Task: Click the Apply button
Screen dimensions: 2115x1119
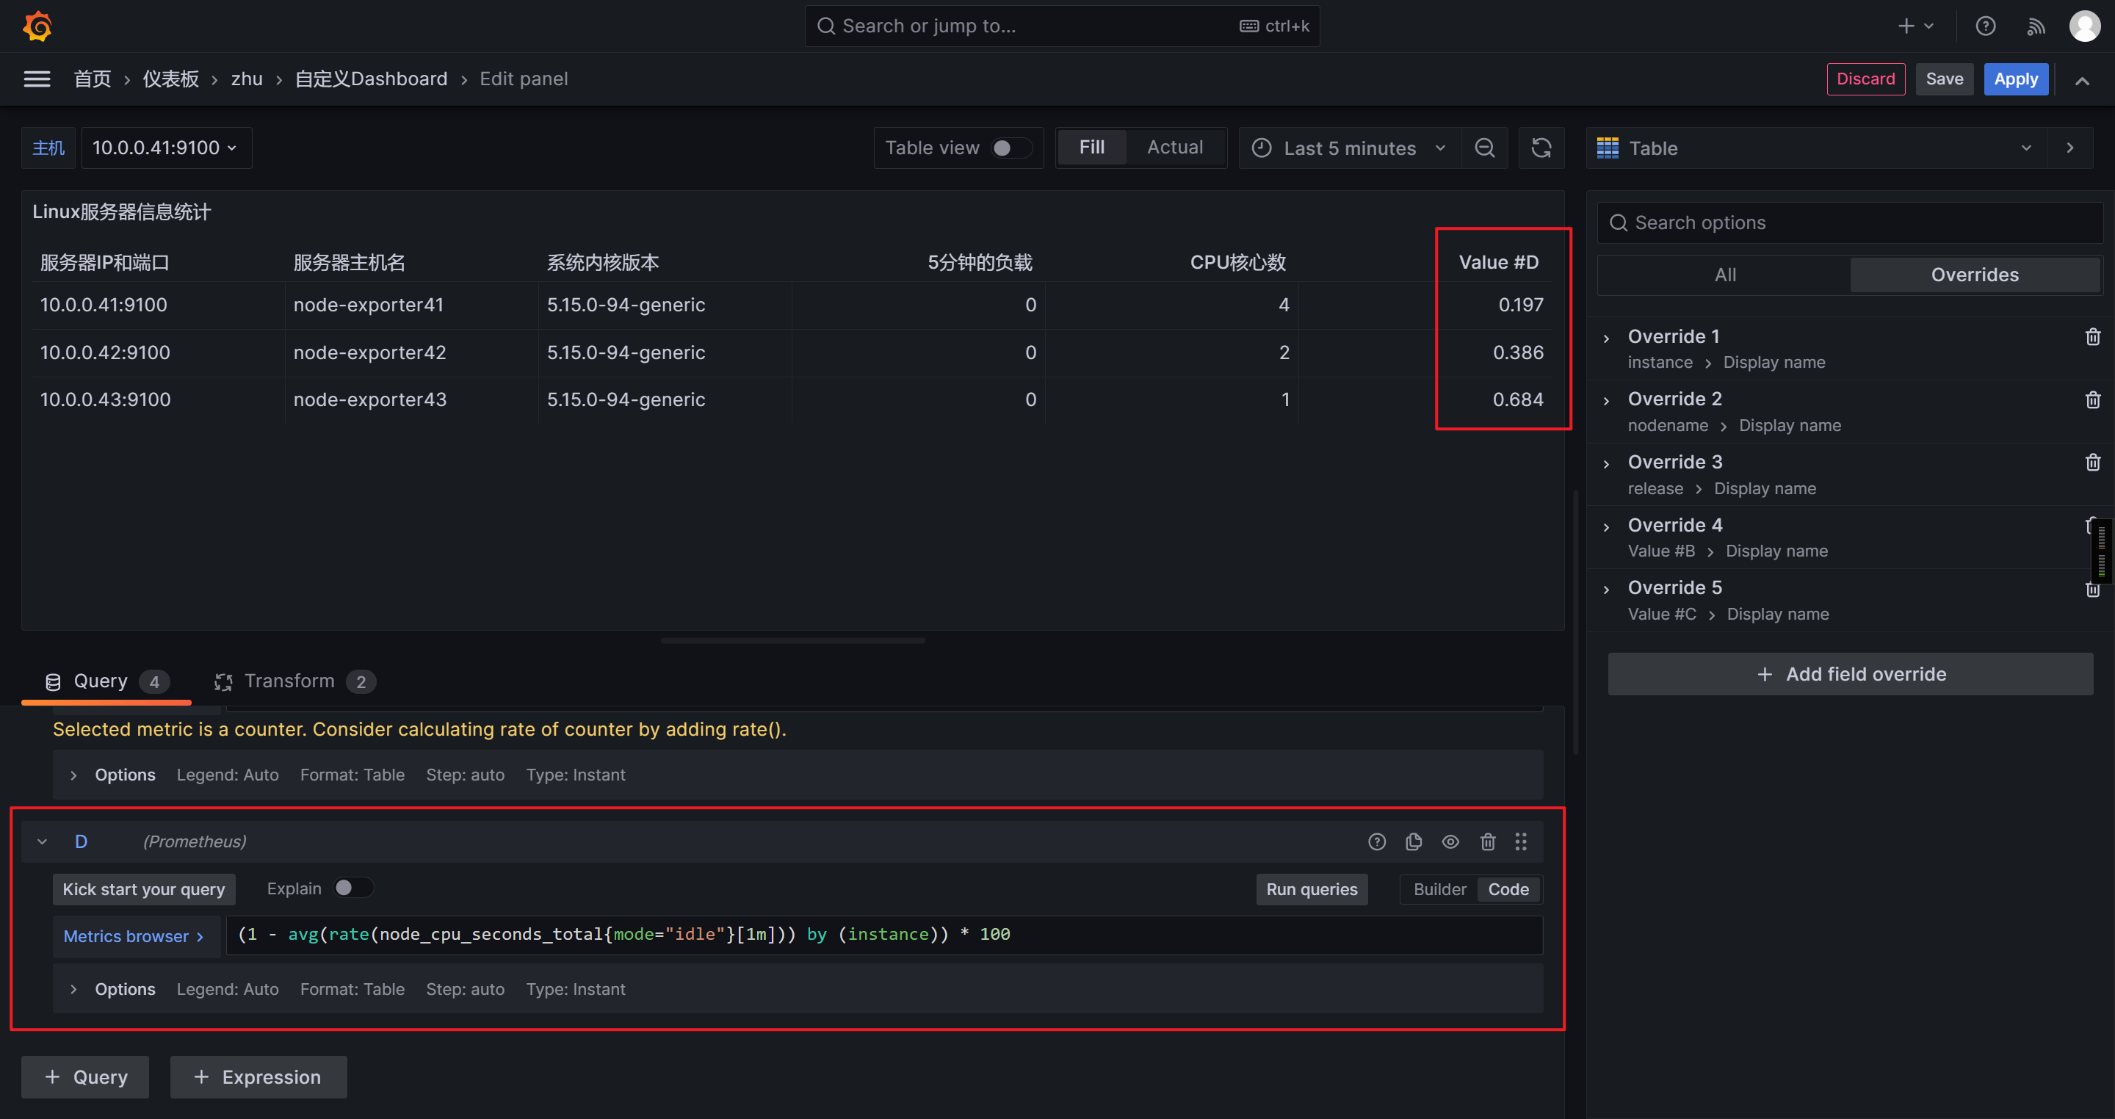Action: 2015,79
